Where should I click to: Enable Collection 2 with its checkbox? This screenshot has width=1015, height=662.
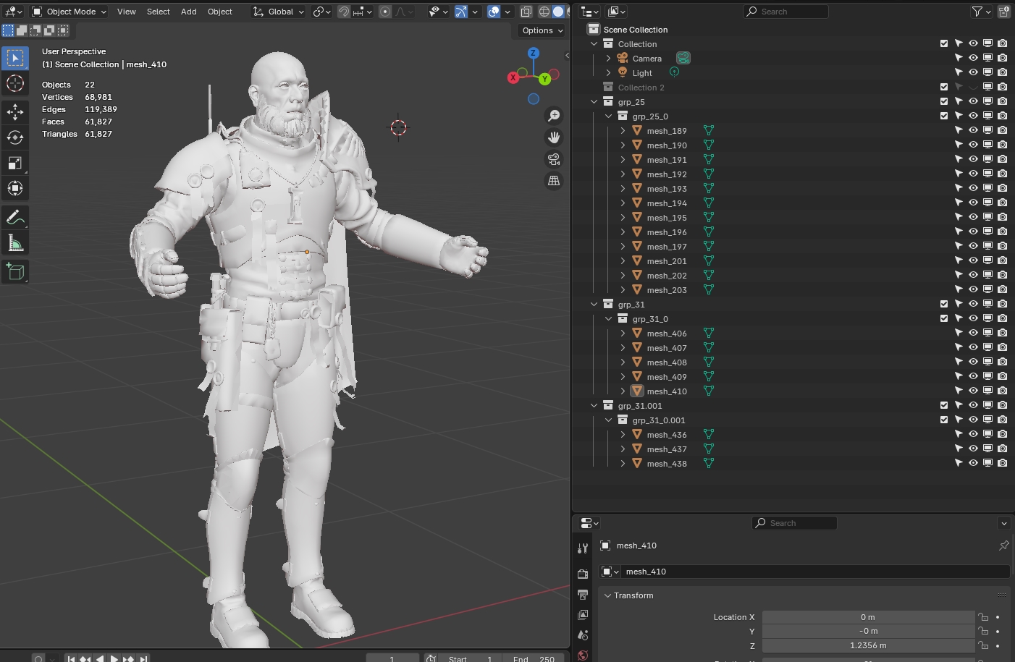point(944,87)
